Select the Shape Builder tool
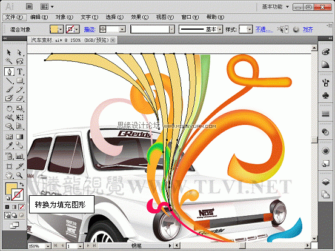335x251 pixels. point(9,126)
